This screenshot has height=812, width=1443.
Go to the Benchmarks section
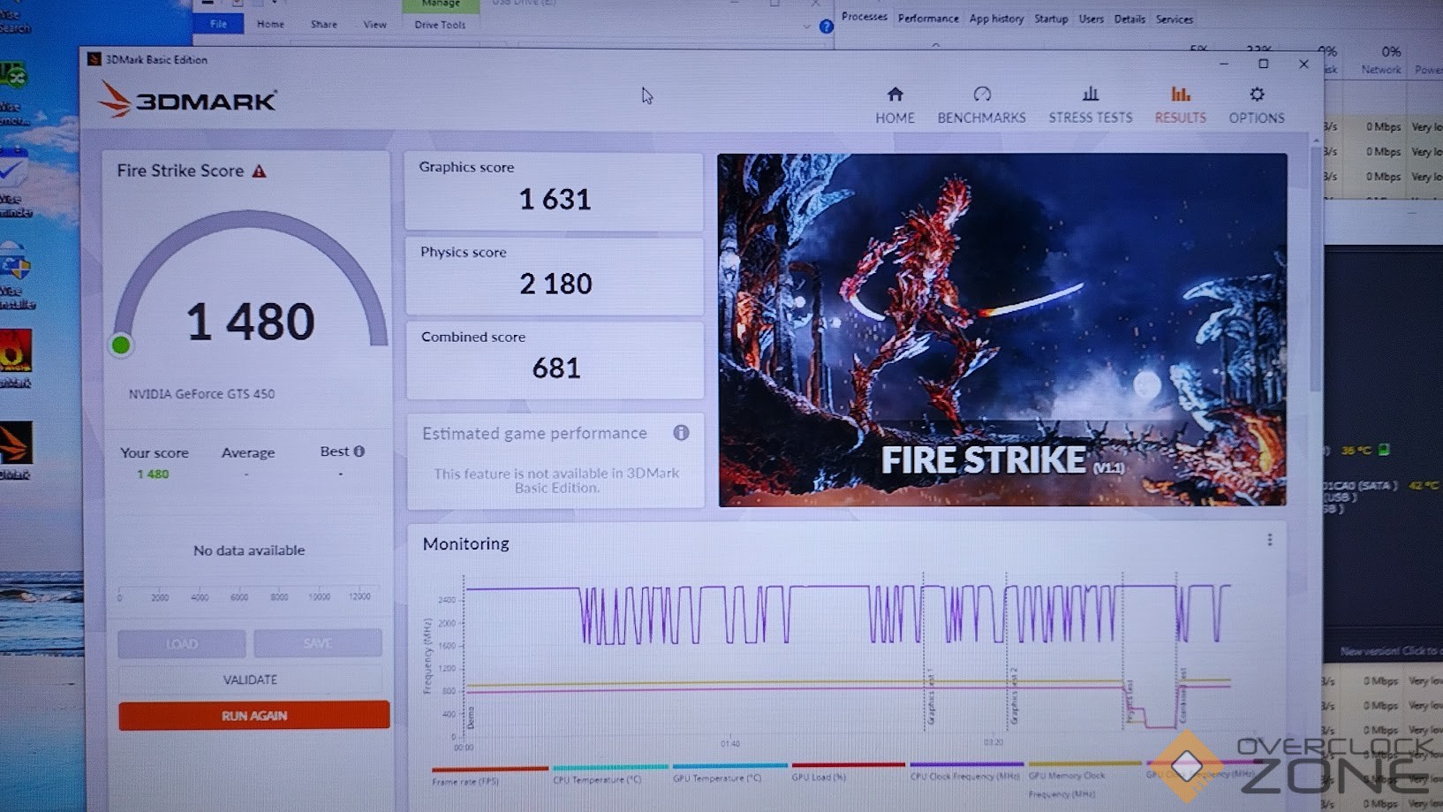[x=981, y=105]
